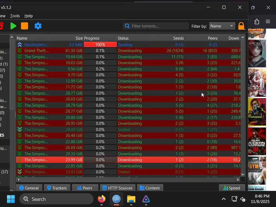Click the Firefox extensions puzzle icon
Viewport: 276px width, 207px height.
coord(257,22)
